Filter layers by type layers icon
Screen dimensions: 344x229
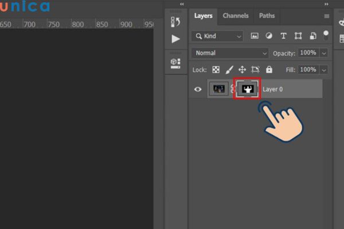[283, 36]
